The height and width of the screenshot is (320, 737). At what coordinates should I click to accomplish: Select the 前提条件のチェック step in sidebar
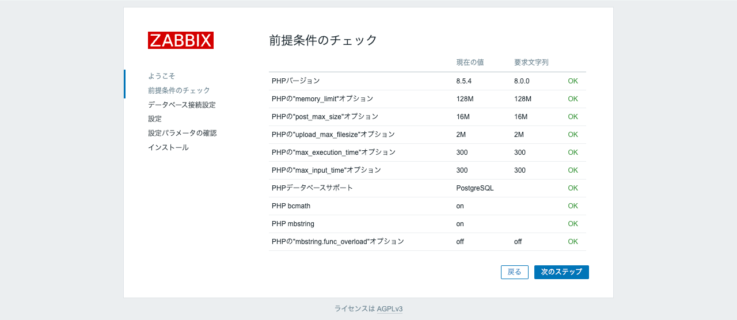[x=179, y=90]
